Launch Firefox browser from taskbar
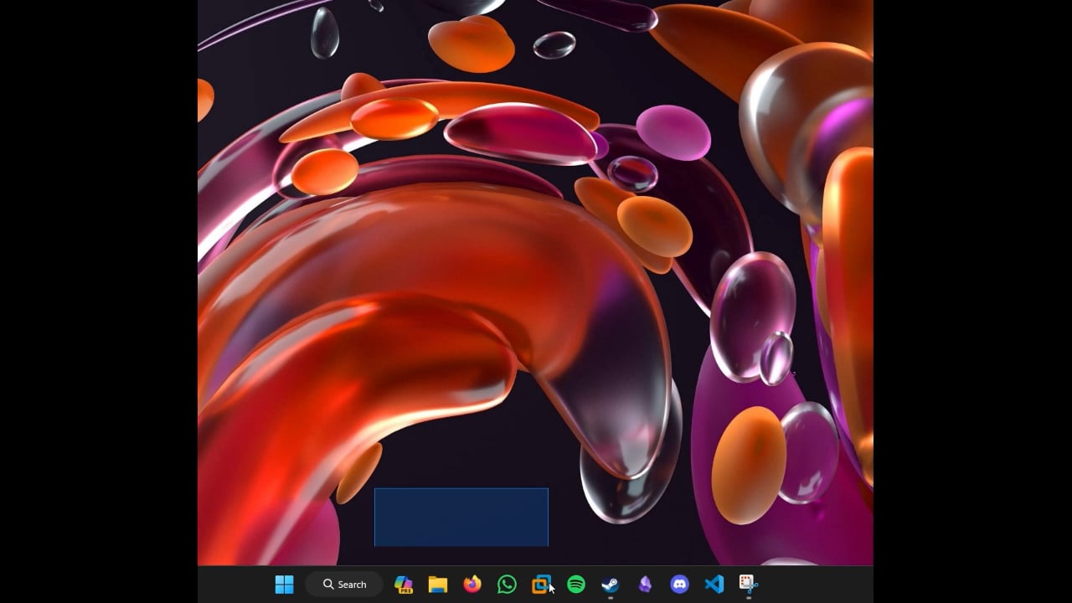Image resolution: width=1072 pixels, height=603 pixels. coord(472,585)
